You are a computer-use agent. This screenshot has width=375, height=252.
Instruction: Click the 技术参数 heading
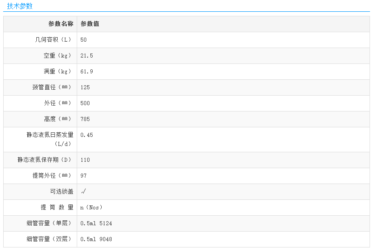coord(20,6)
